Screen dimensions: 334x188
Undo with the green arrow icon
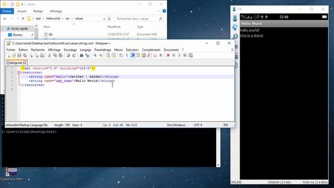coord(68,55)
